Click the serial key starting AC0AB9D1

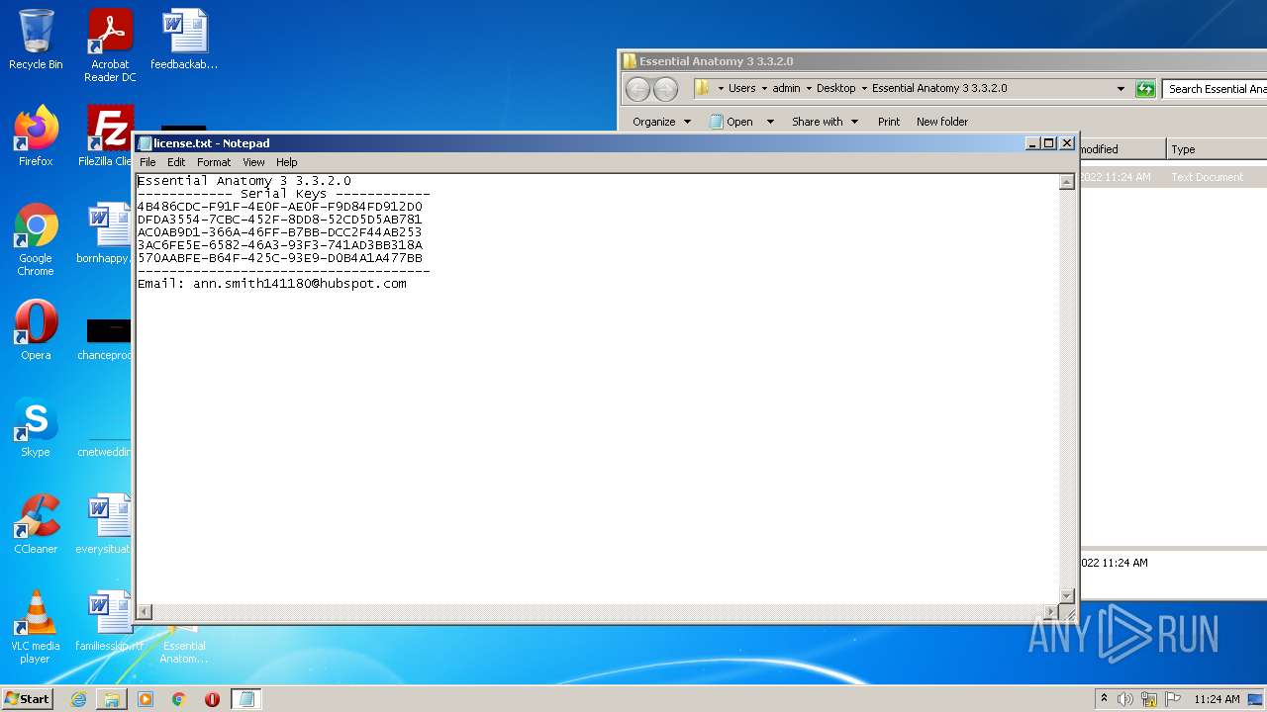(x=280, y=232)
